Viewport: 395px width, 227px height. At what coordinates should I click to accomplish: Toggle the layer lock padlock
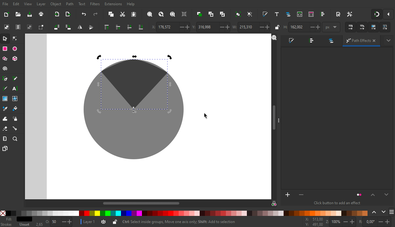(114, 222)
